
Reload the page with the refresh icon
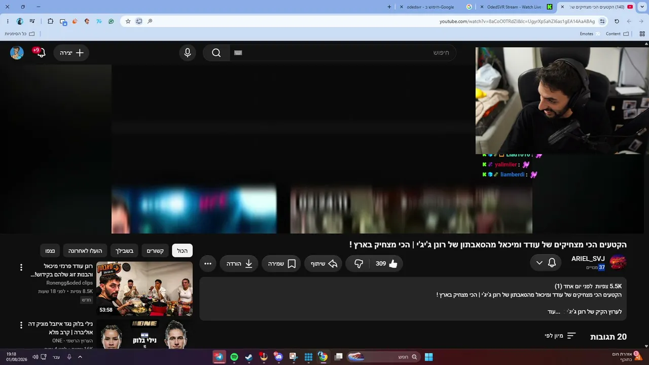click(x=617, y=21)
